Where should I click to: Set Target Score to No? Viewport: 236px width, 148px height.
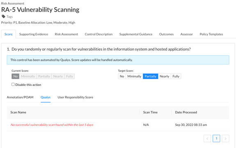coord(122,76)
